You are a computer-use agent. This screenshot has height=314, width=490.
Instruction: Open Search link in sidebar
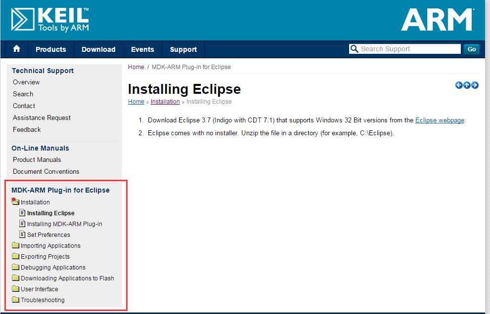23,94
